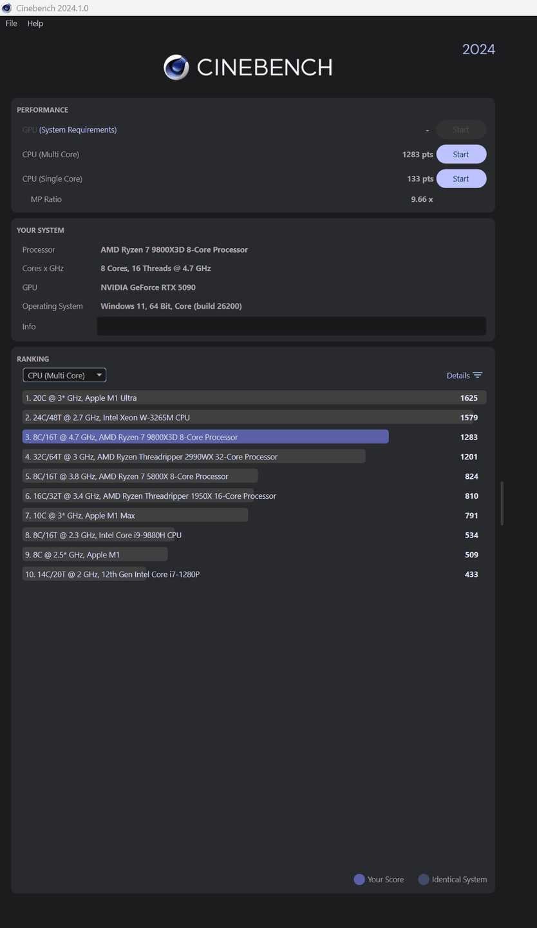
Task: Select the Threadripper 2990WX ranking row
Action: pyautogui.click(x=254, y=457)
